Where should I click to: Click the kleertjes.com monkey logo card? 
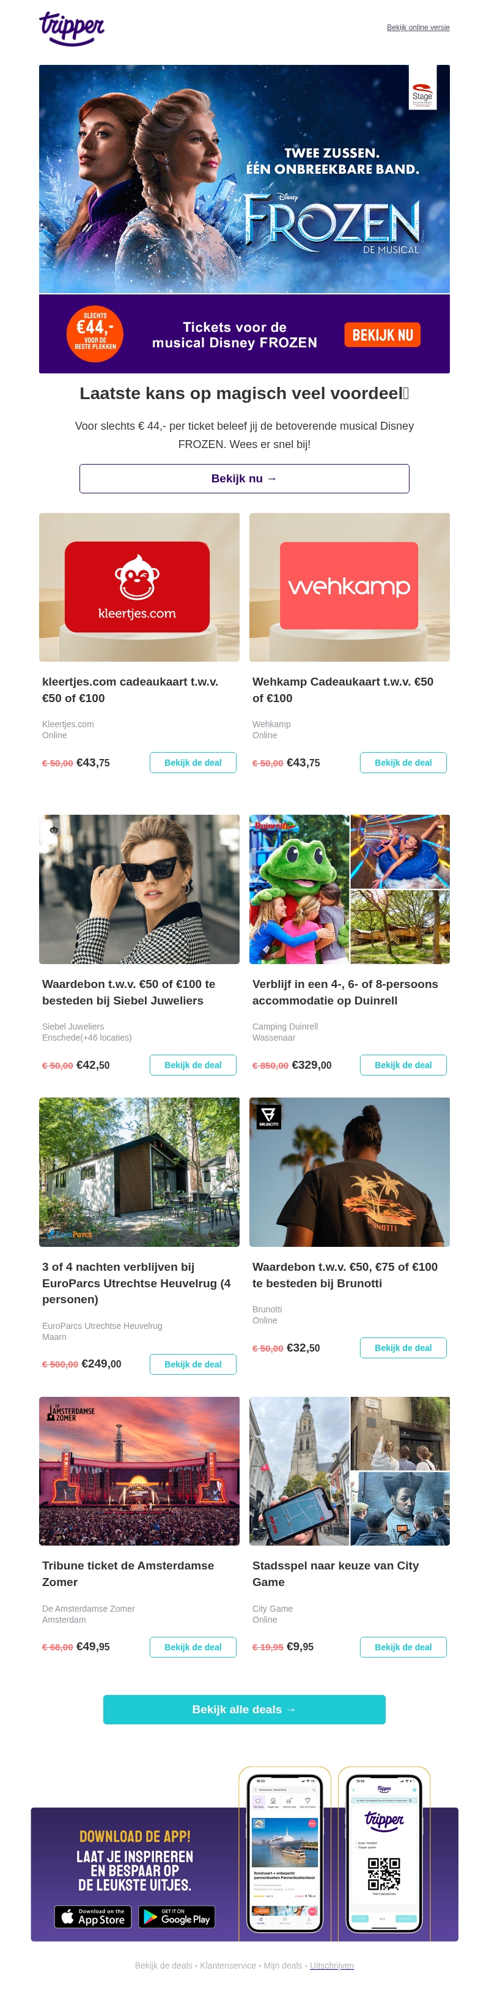click(138, 587)
